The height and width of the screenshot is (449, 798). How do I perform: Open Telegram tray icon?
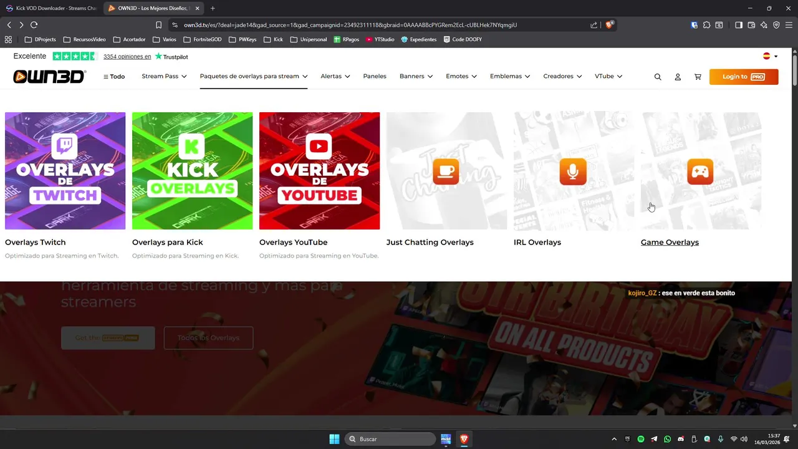click(x=654, y=439)
